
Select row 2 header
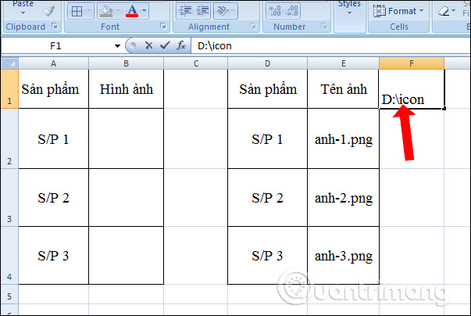[9, 138]
